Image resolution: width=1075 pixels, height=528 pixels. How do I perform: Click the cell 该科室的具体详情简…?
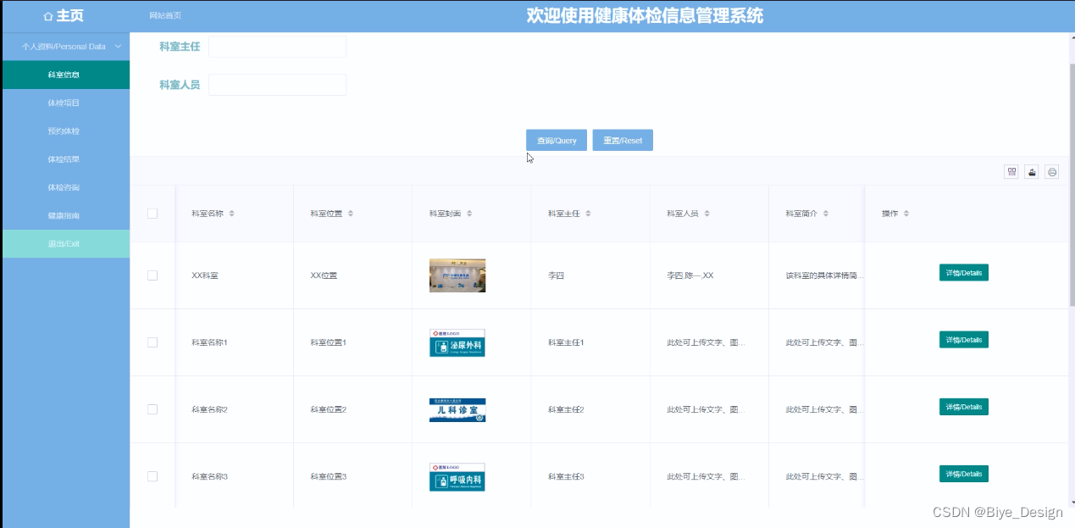[826, 275]
